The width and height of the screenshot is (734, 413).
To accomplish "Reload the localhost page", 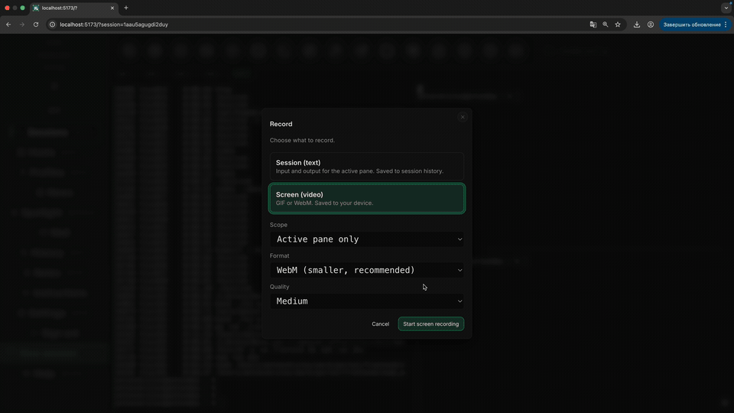I will coord(36,24).
